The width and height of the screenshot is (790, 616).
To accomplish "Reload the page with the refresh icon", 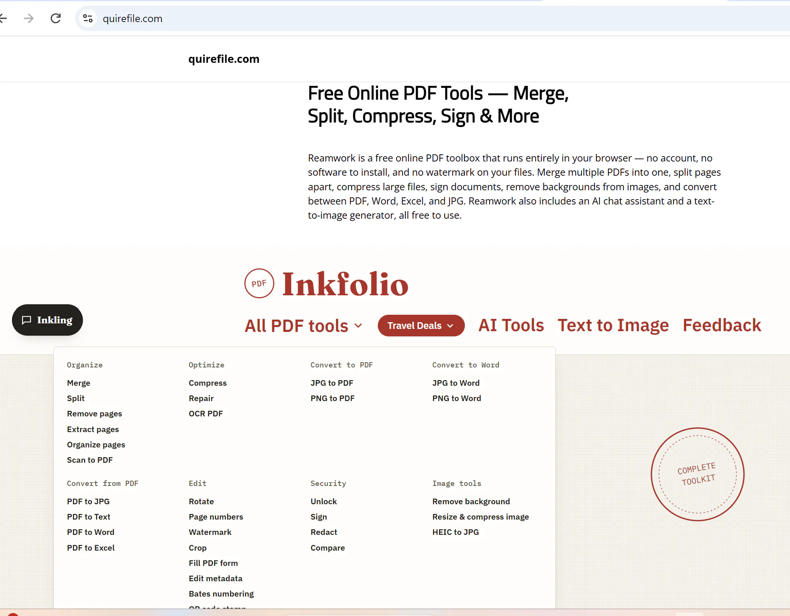I will [x=56, y=18].
